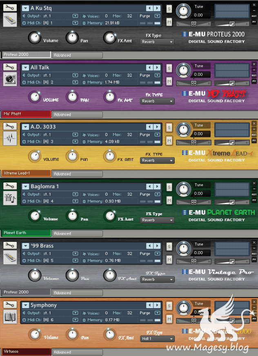Open the '99 Brass instrument name dropdown arrow
The image size is (258, 356).
[25, 246]
